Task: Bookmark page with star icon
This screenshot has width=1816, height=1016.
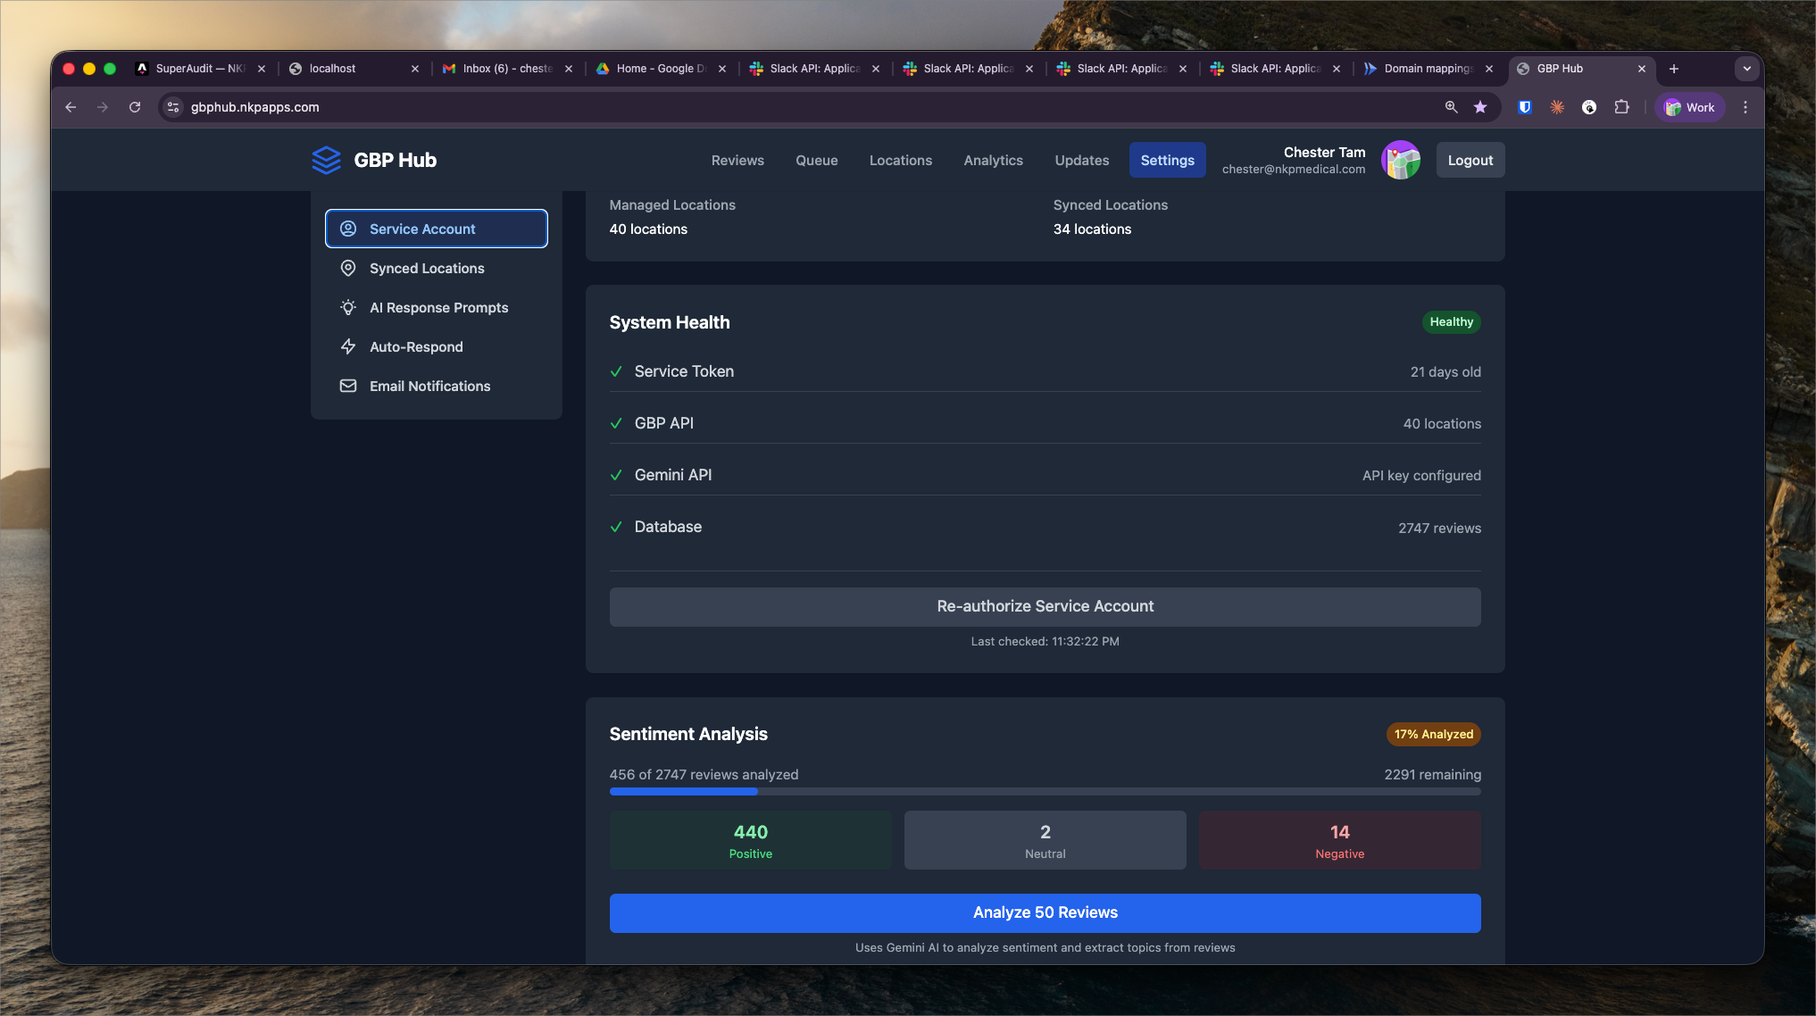Action: (1480, 107)
